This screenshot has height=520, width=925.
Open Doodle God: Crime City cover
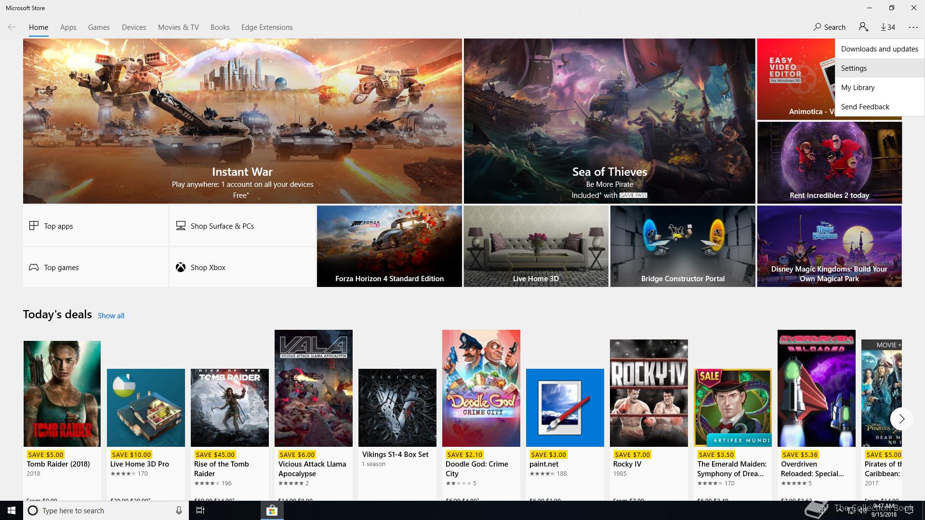pyautogui.click(x=481, y=388)
